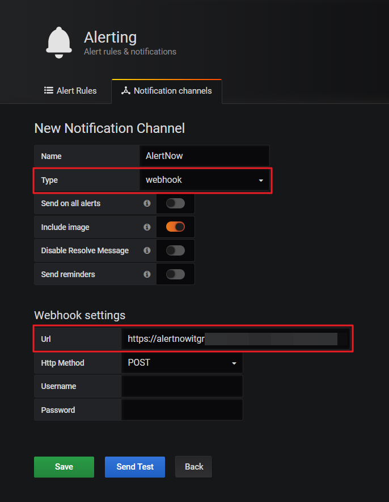Turn off the Include image toggle
The width and height of the screenshot is (389, 502).
(175, 227)
